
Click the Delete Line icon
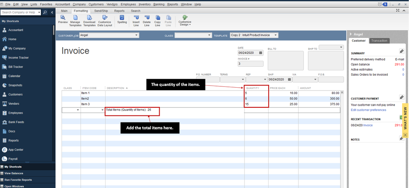pyautogui.click(x=147, y=21)
